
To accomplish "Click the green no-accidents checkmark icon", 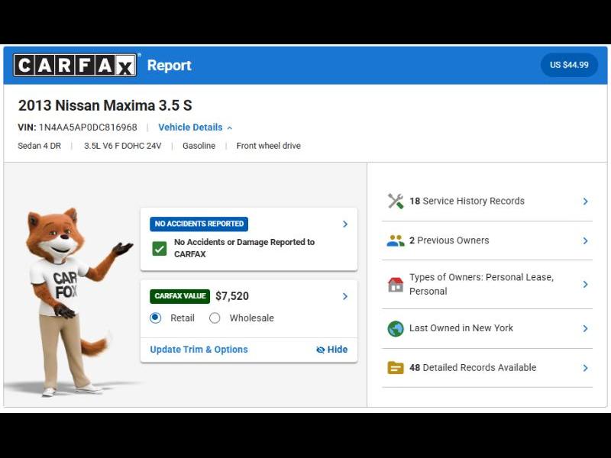I will tap(160, 249).
